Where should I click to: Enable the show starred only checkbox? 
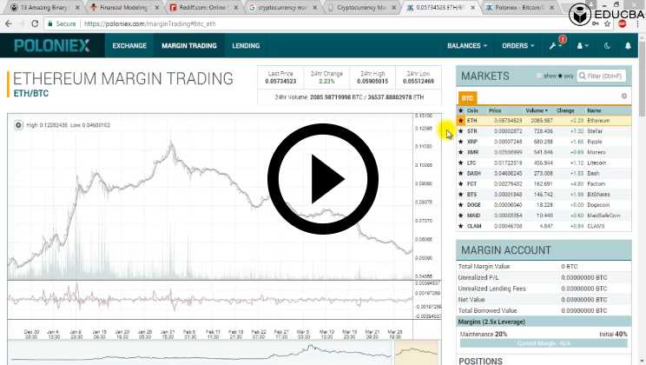point(539,76)
